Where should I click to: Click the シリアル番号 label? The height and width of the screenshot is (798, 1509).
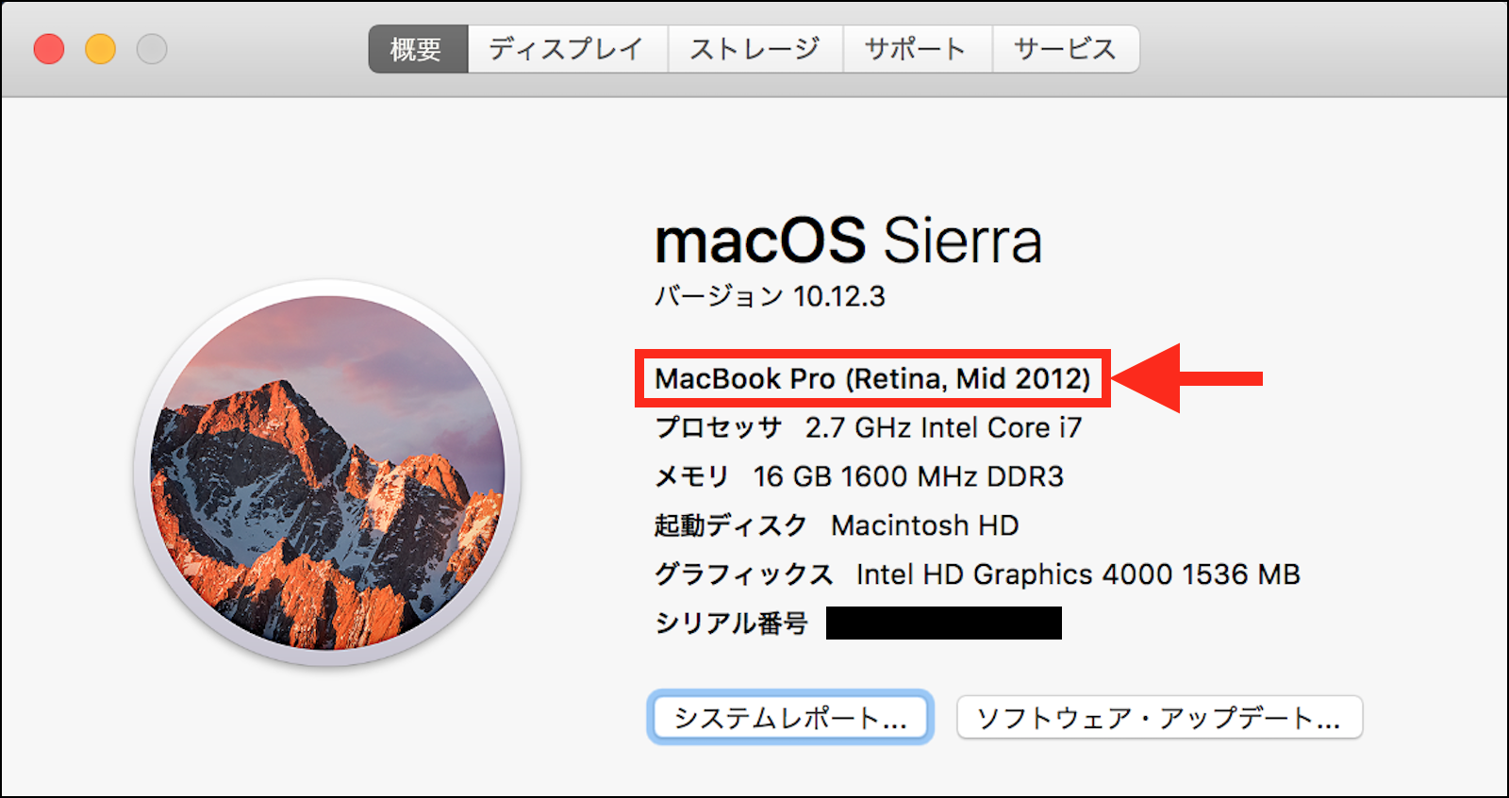(x=731, y=623)
